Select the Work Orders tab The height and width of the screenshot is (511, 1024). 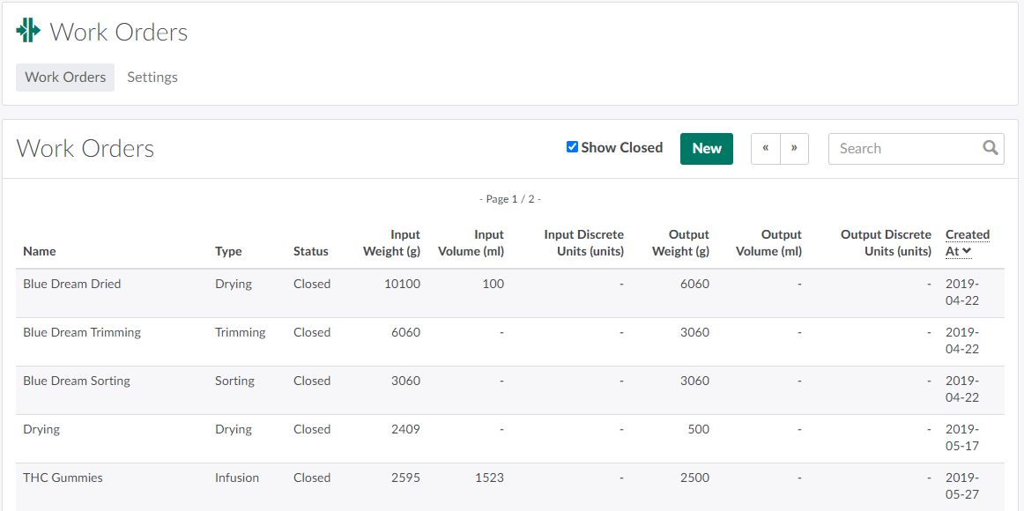65,78
